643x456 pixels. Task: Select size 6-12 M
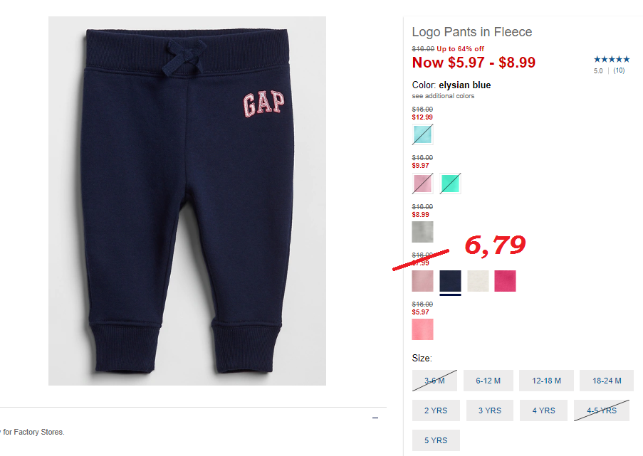click(488, 381)
